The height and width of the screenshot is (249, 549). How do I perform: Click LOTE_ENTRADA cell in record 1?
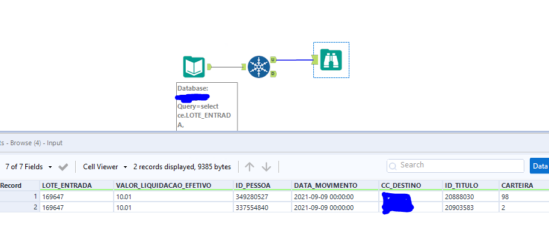(77, 197)
